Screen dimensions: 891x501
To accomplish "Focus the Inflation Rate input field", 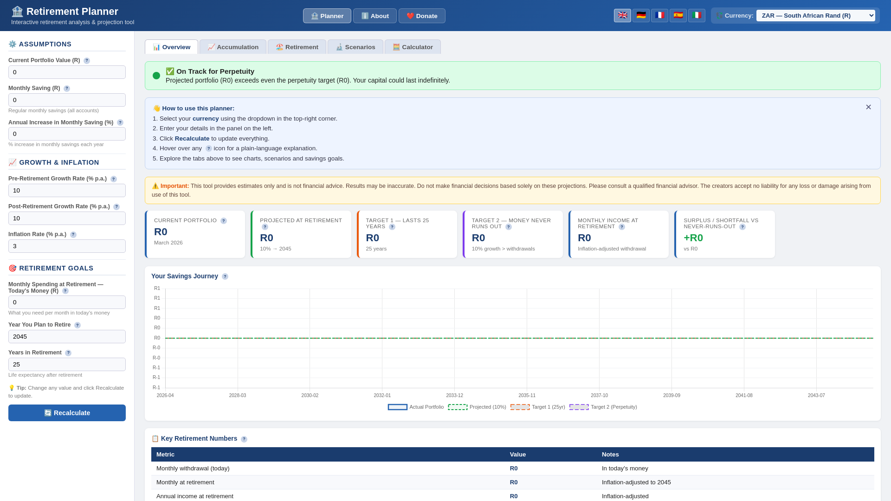I will click(x=67, y=246).
